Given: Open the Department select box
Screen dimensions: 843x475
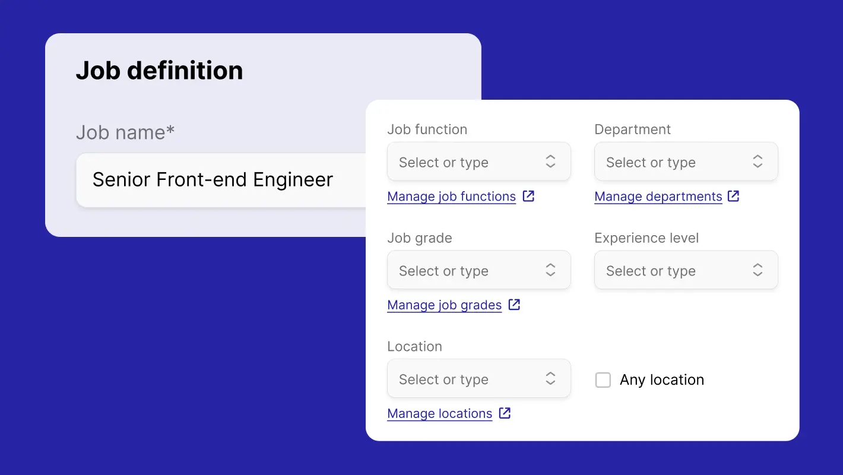Looking at the screenshot, I should (686, 161).
